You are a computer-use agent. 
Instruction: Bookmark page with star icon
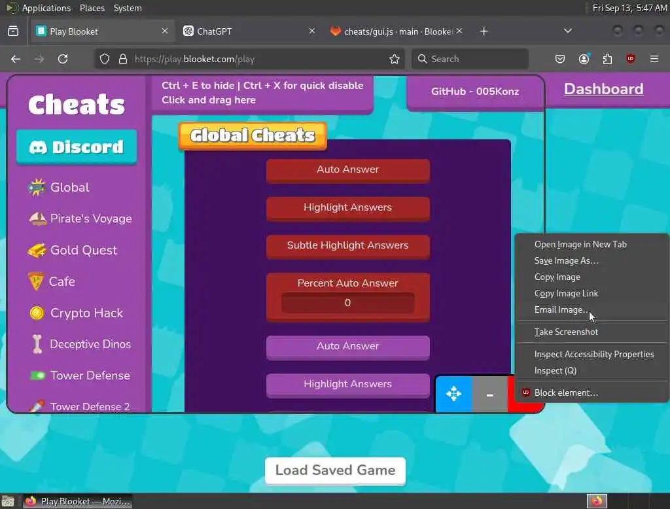tap(395, 59)
